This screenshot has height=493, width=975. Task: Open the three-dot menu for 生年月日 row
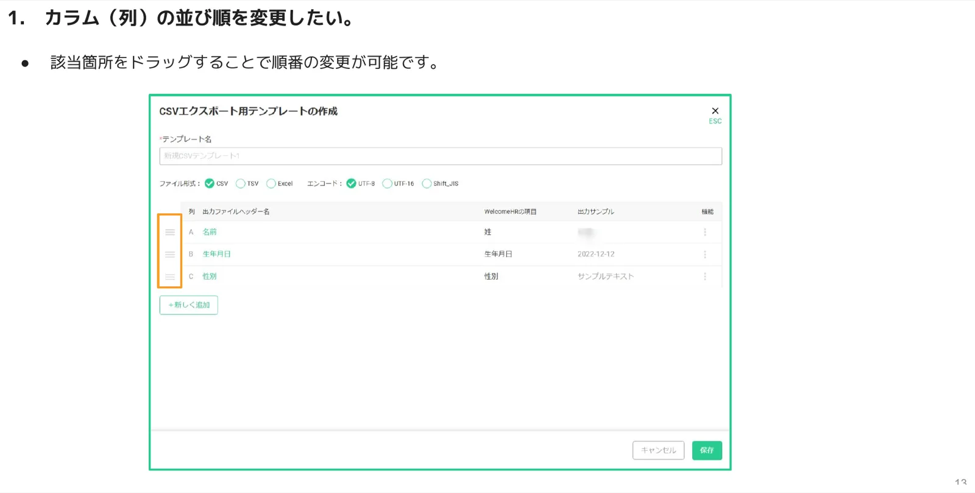[x=705, y=255]
